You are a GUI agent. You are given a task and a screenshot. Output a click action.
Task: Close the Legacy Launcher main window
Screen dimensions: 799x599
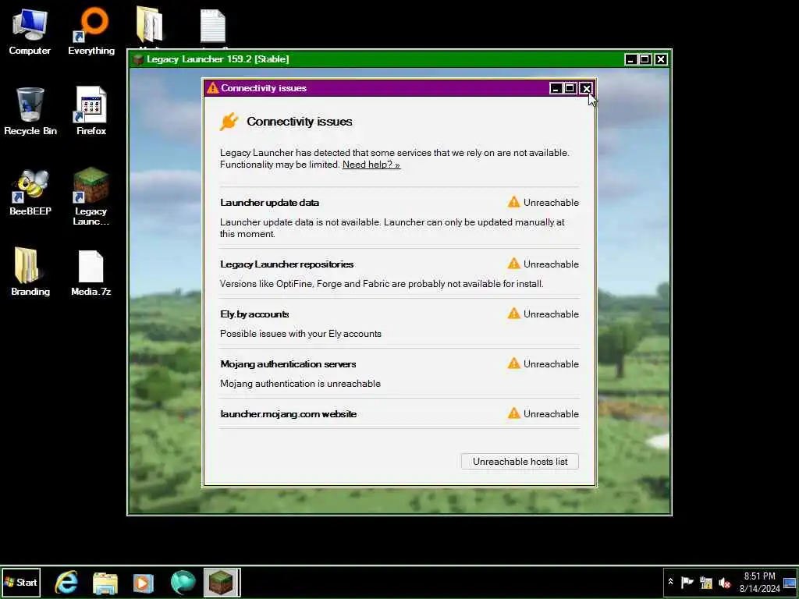pos(660,59)
